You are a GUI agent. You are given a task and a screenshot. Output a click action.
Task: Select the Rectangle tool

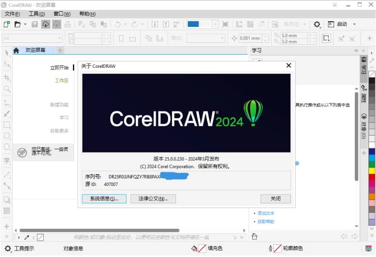click(x=7, y=125)
